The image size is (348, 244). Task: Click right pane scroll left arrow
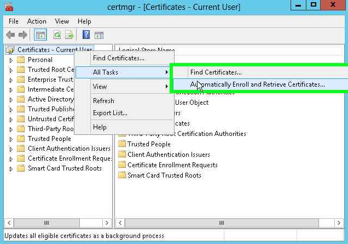tap(120, 223)
